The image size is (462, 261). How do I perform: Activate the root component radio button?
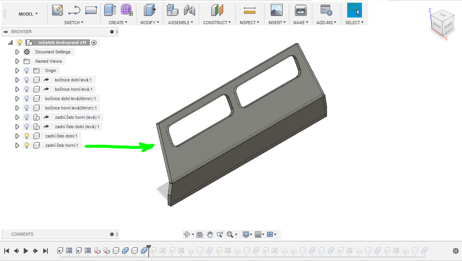tap(94, 42)
